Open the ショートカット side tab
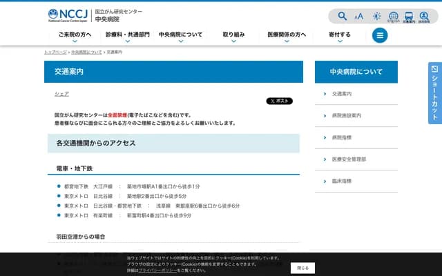Image resolution: width=442 pixels, height=276 pixels. point(434,93)
